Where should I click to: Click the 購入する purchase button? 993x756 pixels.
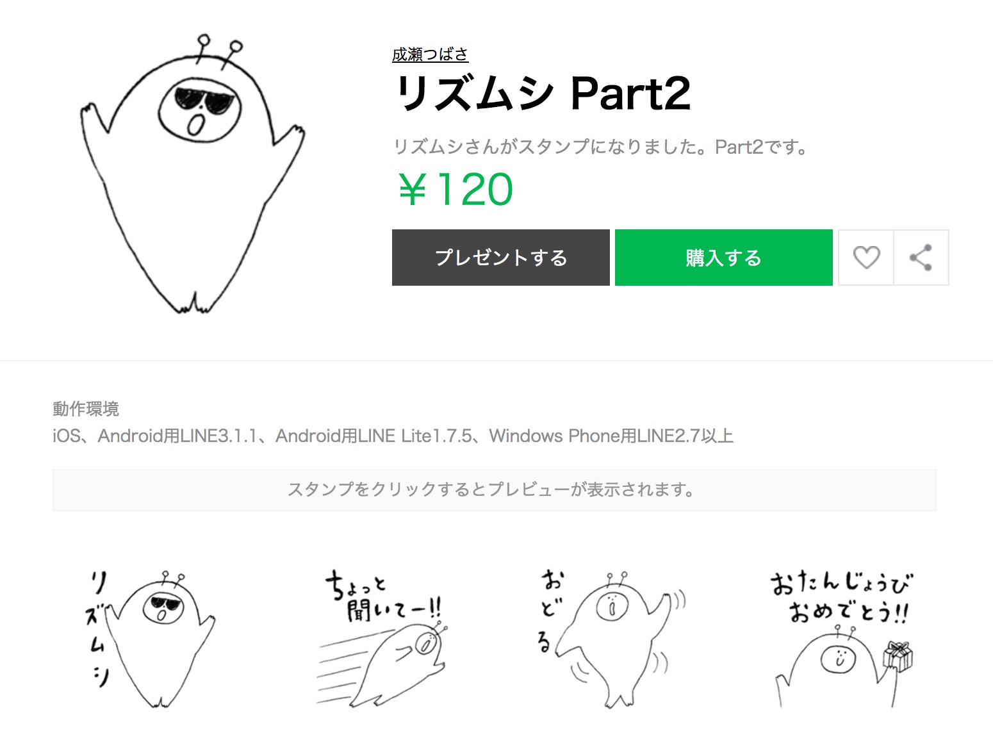724,258
